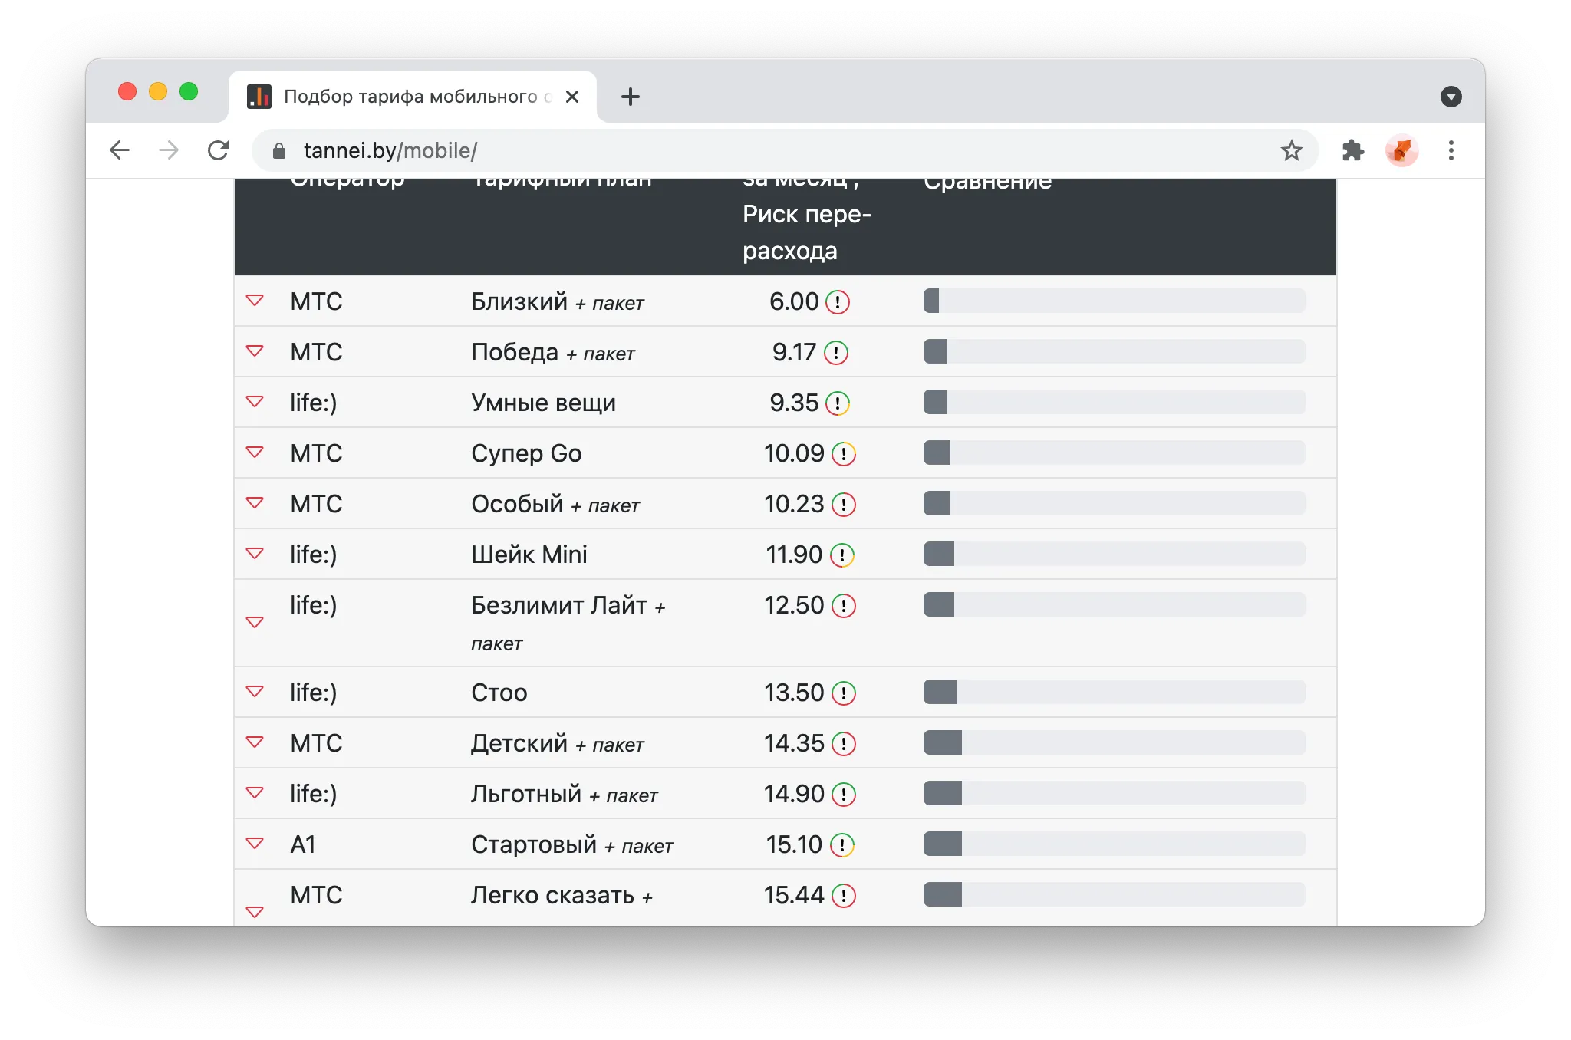
Task: Expand the Шейк Mini row
Action: pos(255,553)
